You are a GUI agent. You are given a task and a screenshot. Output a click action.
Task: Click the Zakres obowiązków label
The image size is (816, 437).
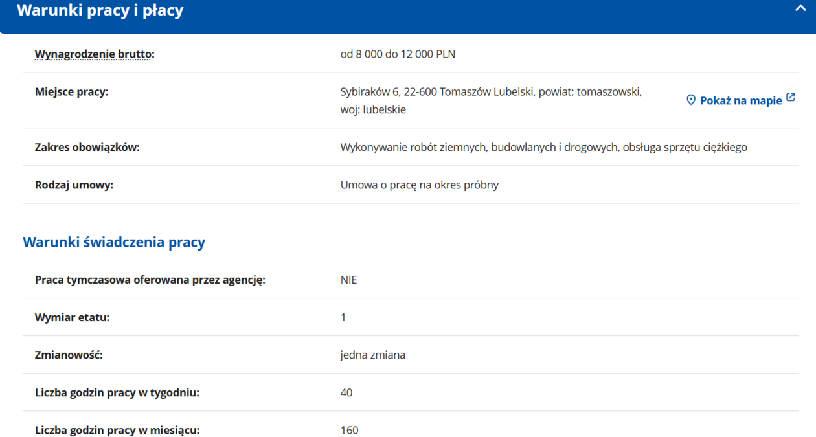(x=87, y=148)
